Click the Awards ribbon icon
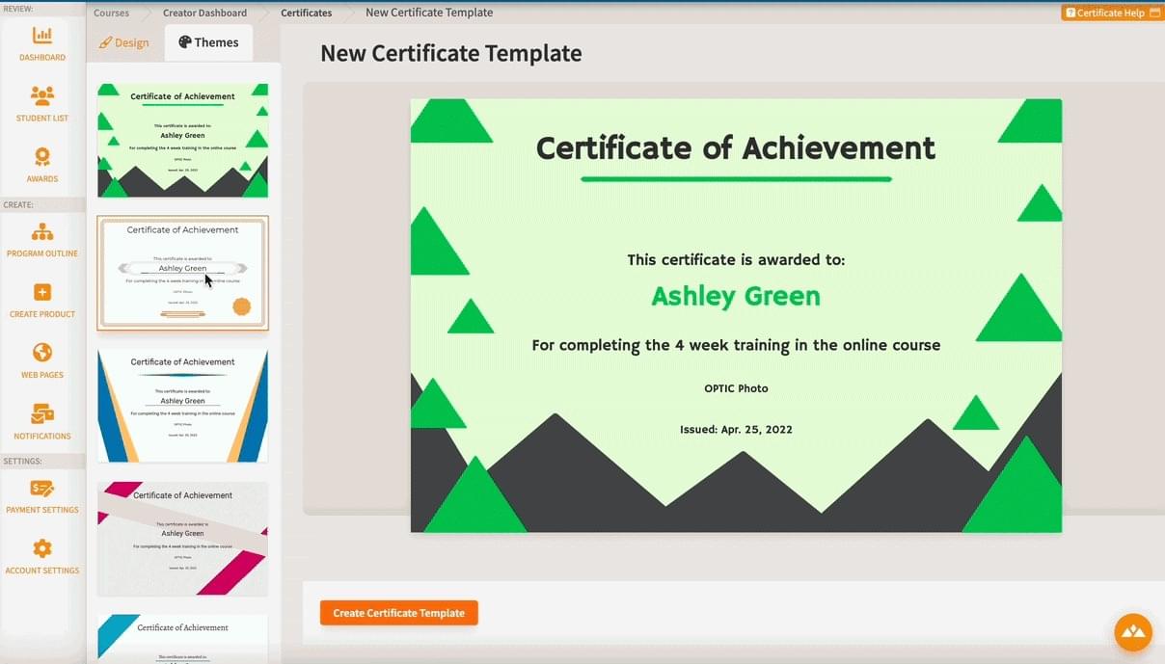The image size is (1165, 664). click(x=42, y=157)
